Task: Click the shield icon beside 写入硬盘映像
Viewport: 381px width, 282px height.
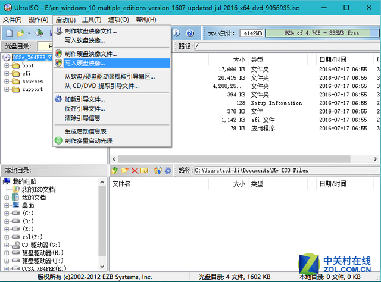Action: 58,63
